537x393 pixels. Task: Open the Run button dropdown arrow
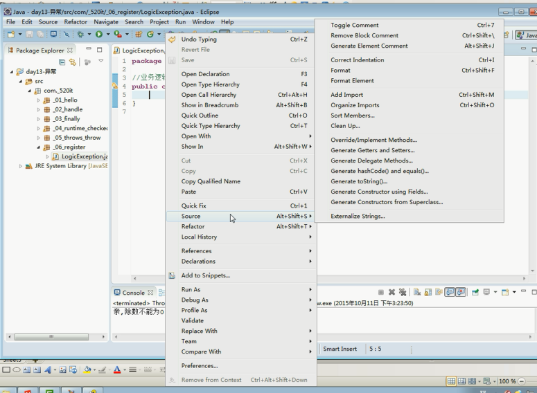[107, 35]
